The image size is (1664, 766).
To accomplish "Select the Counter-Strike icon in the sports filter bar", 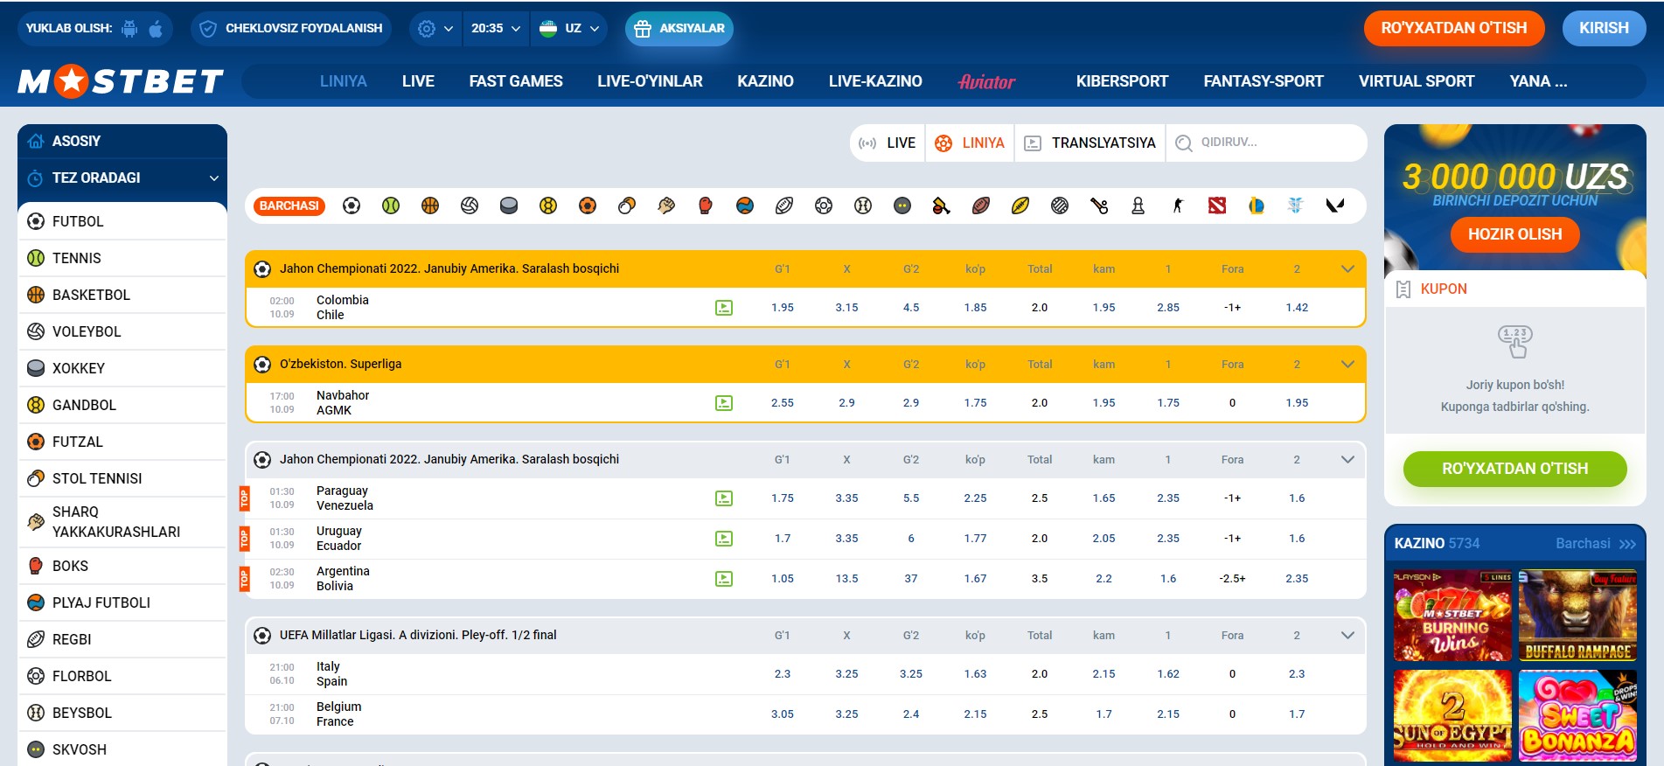I will pyautogui.click(x=1178, y=205).
